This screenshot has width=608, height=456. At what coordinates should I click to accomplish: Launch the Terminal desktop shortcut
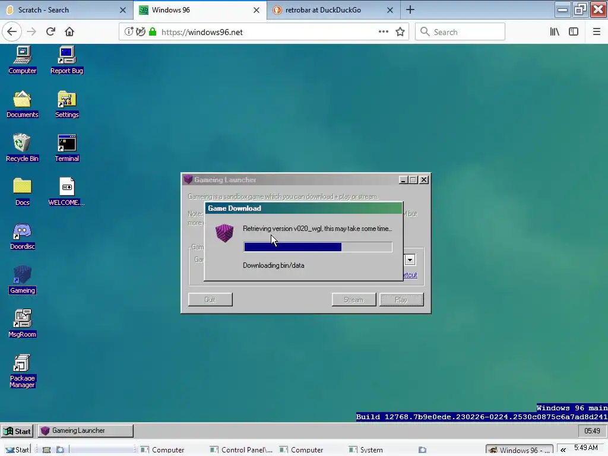[66, 147]
